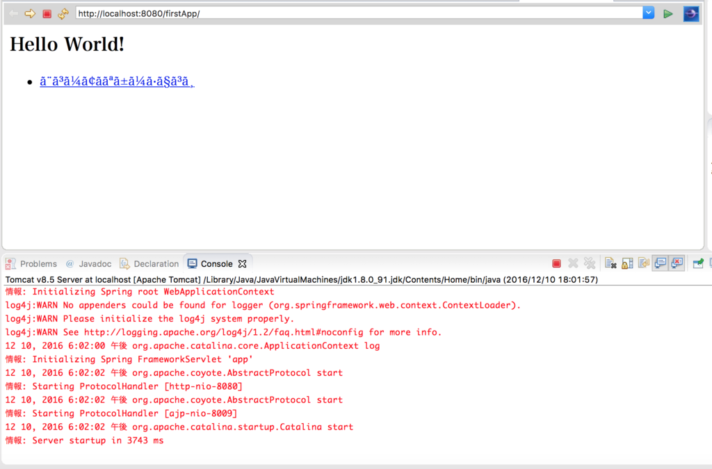
Task: Switch to the Declaration tab
Action: 149,263
